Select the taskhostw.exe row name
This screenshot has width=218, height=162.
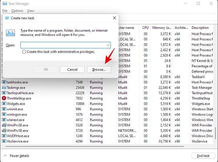click(17, 82)
